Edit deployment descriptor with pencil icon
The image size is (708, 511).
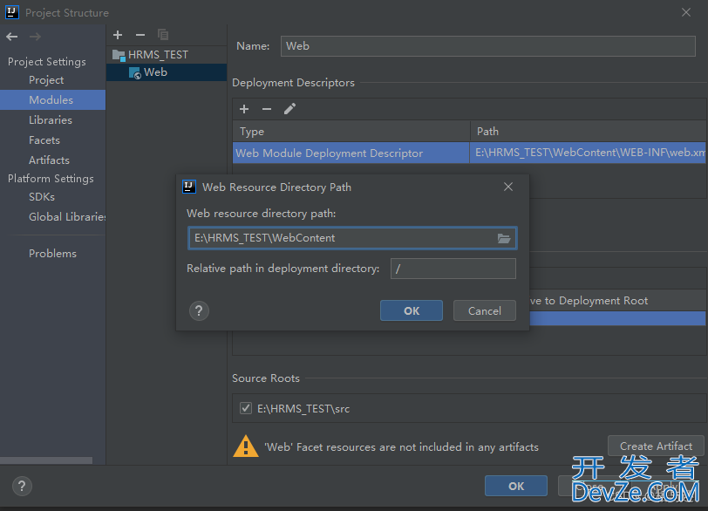(x=289, y=109)
